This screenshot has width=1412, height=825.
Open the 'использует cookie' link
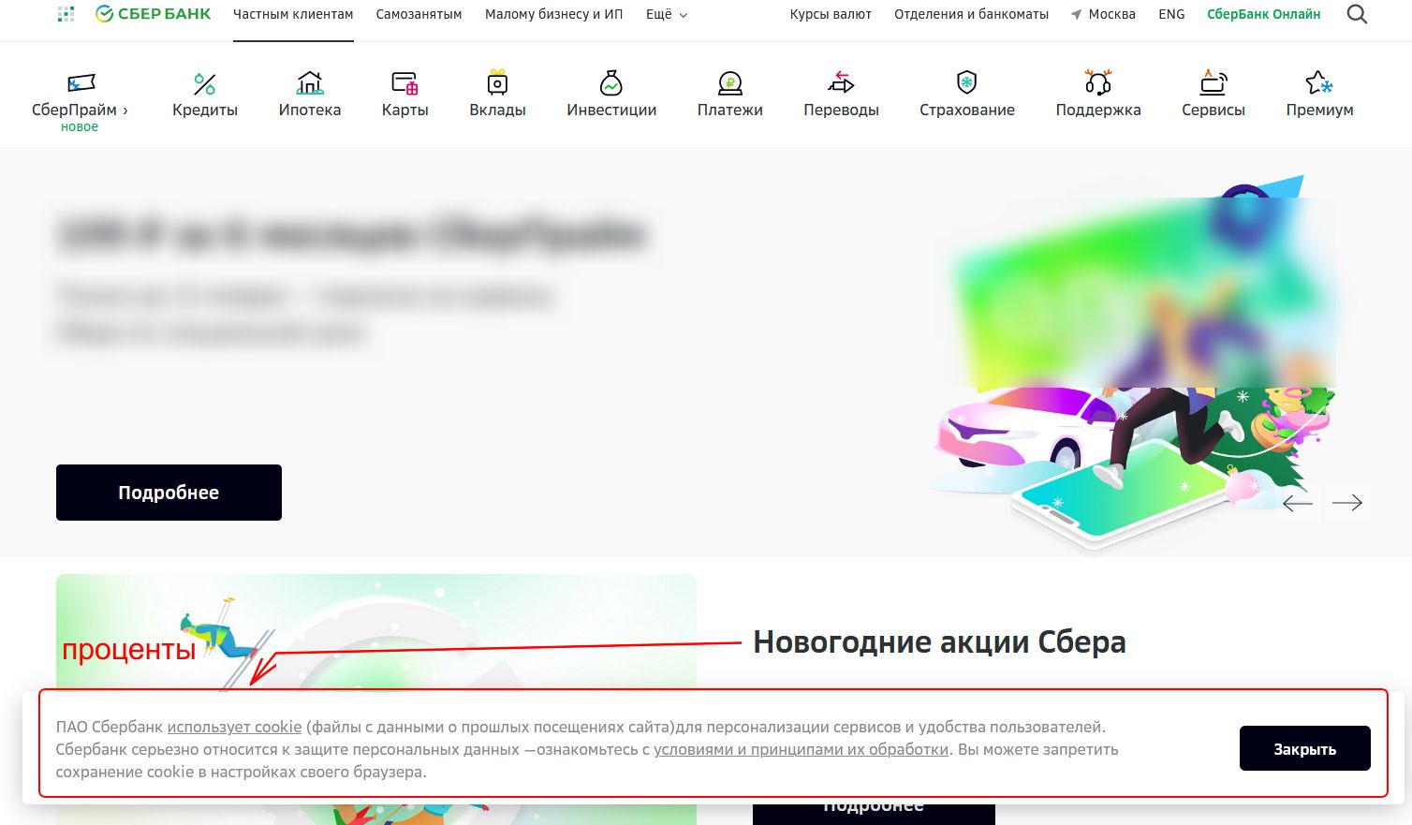click(234, 727)
